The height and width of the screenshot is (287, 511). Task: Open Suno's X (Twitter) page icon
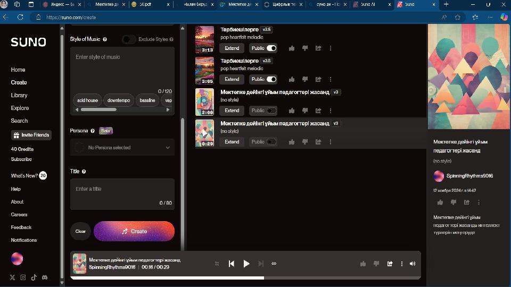pyautogui.click(x=12, y=277)
